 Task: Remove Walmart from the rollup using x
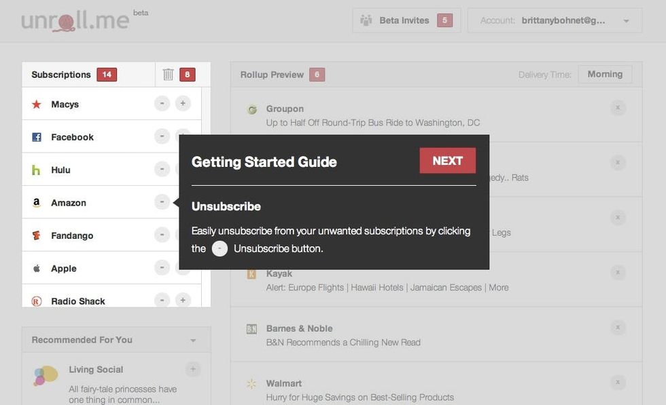pos(617,382)
